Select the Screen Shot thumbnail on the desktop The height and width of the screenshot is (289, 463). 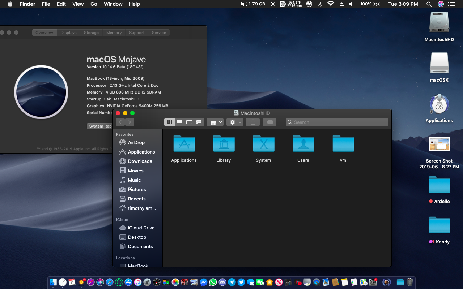(439, 144)
